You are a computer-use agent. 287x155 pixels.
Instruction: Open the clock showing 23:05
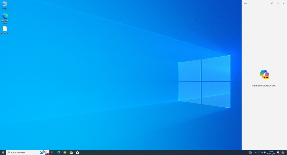(x=271, y=152)
